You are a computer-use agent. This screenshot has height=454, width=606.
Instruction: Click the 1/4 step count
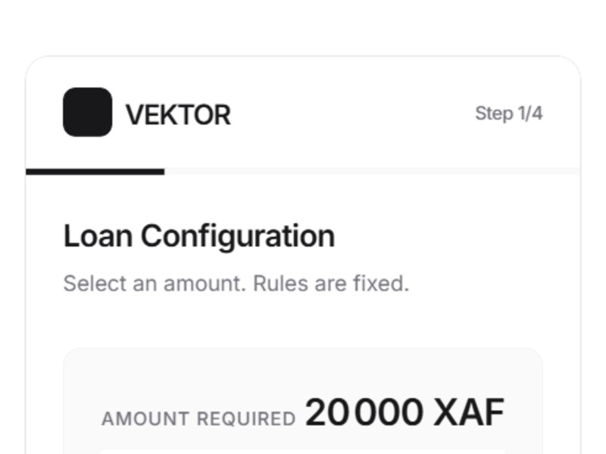(x=530, y=113)
